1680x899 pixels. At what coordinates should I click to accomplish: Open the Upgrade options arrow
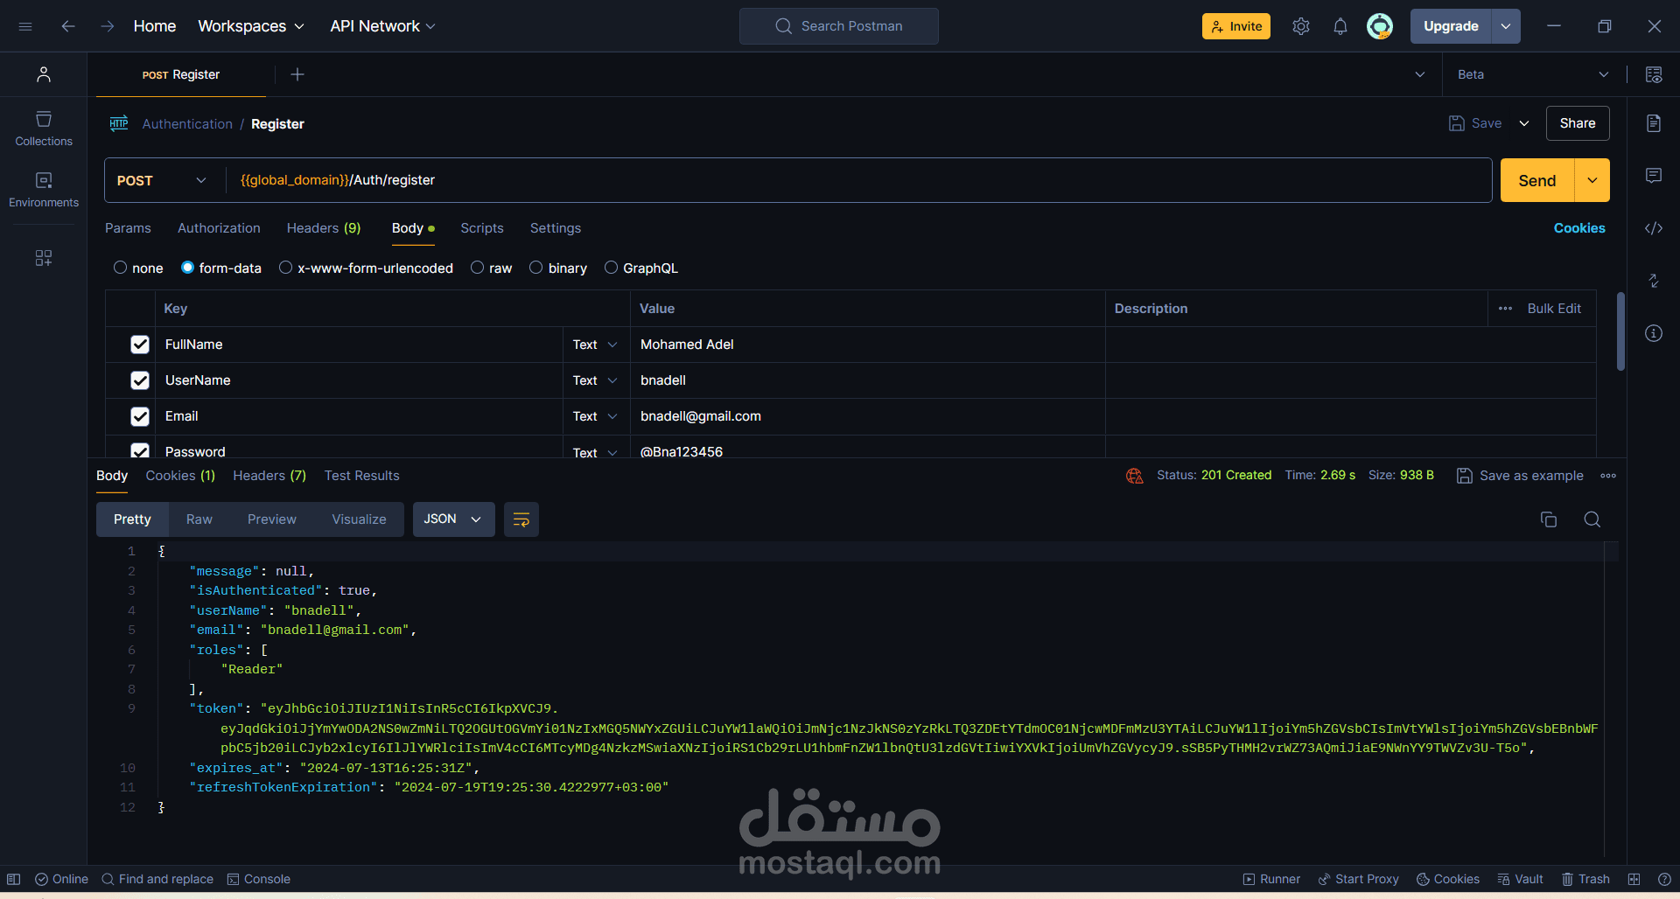click(1506, 26)
